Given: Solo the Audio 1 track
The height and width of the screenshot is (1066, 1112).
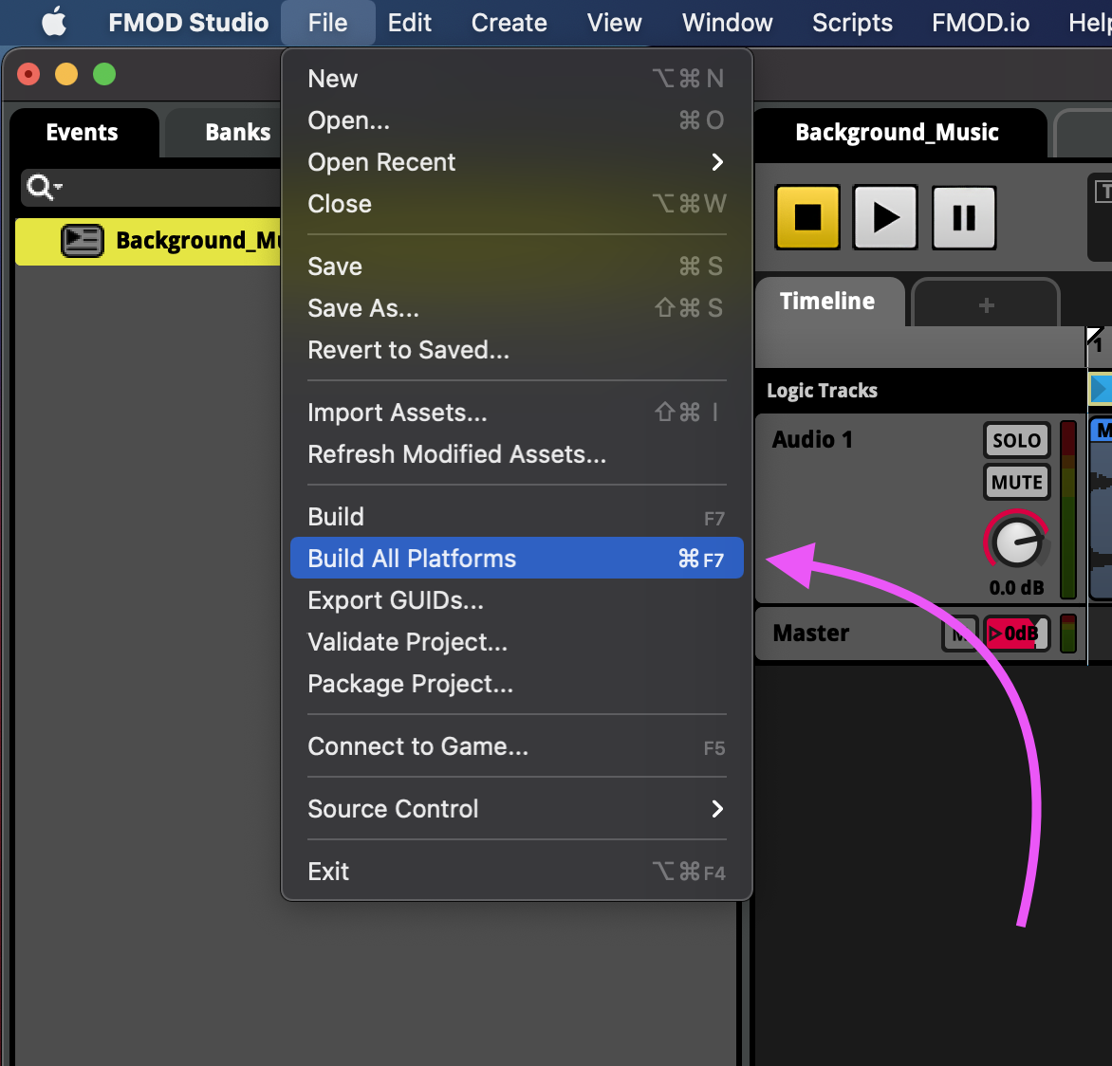Looking at the screenshot, I should (1016, 440).
